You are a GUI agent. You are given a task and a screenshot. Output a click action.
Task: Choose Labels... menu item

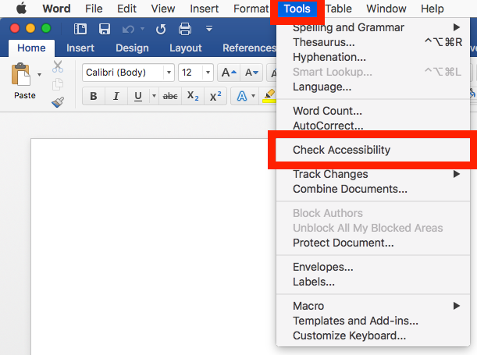coord(373,282)
